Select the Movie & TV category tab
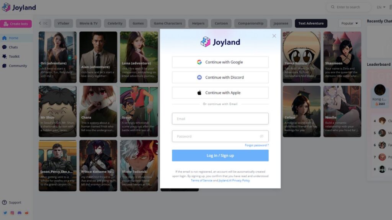This screenshot has width=392, height=220. point(88,23)
